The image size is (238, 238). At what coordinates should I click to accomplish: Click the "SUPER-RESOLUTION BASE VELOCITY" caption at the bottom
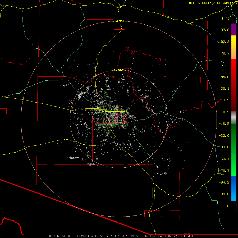(x=83, y=236)
